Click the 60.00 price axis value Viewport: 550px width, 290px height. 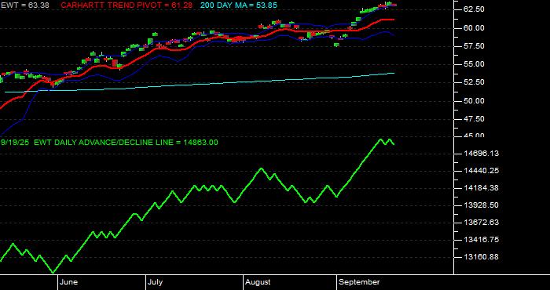coord(475,28)
